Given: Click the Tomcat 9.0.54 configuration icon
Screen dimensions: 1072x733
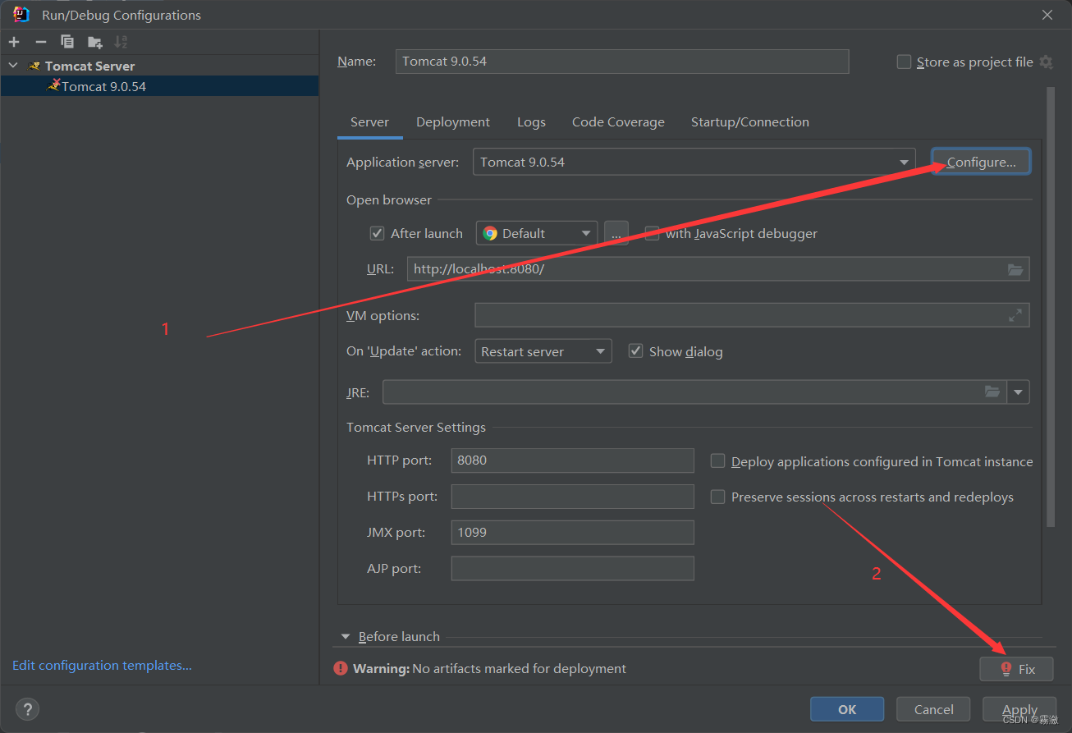Looking at the screenshot, I should click(x=54, y=85).
